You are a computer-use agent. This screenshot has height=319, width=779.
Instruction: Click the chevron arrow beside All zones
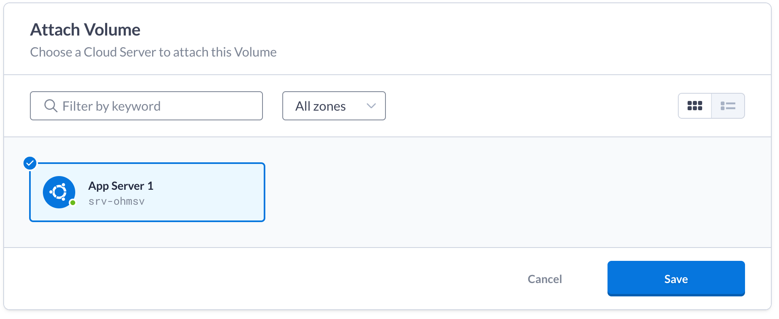(371, 106)
